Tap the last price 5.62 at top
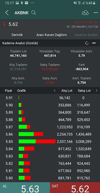Screen dimensions: 100x193 point(13,24)
